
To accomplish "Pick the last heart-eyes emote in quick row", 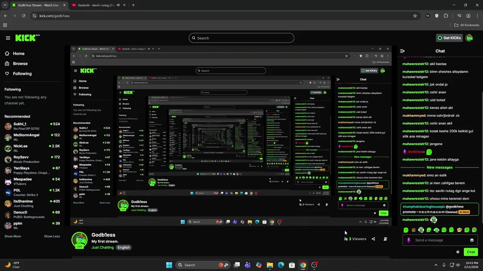I will pos(474,230).
